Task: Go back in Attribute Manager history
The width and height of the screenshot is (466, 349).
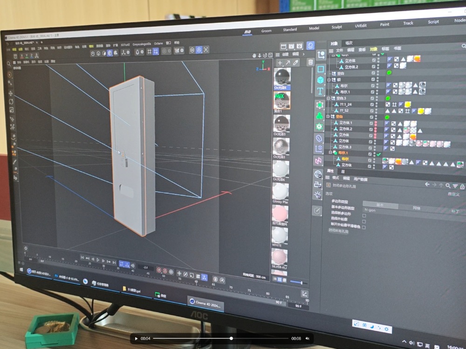Action: coord(427,184)
